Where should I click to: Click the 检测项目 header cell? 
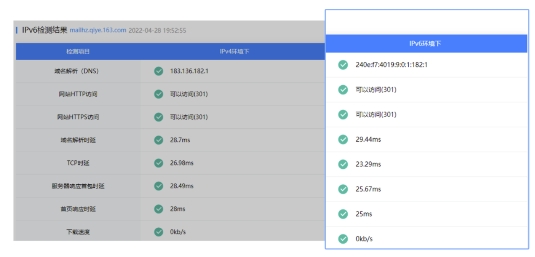click(x=78, y=52)
